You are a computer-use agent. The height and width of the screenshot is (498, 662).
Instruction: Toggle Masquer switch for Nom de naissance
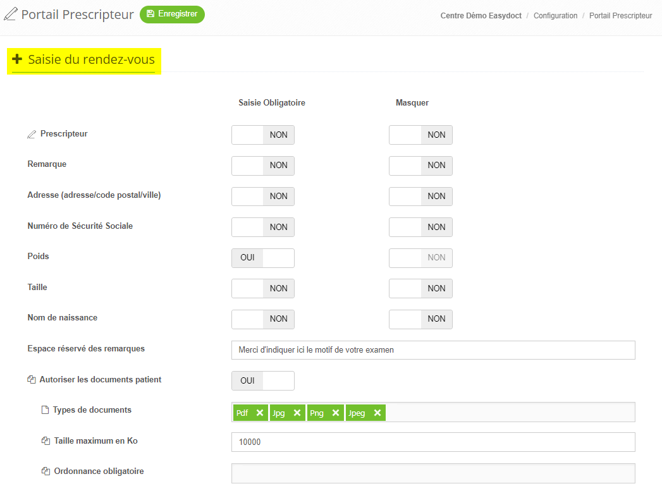pyautogui.click(x=420, y=319)
